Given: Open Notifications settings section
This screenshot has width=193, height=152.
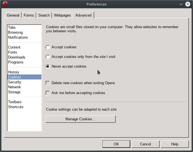Looking at the screenshot, I should pos(24,38).
